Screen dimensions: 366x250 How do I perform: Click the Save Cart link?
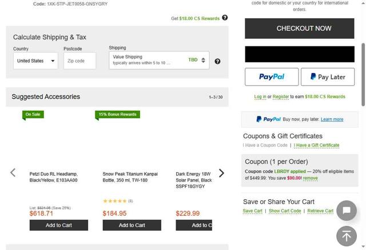[x=253, y=211]
